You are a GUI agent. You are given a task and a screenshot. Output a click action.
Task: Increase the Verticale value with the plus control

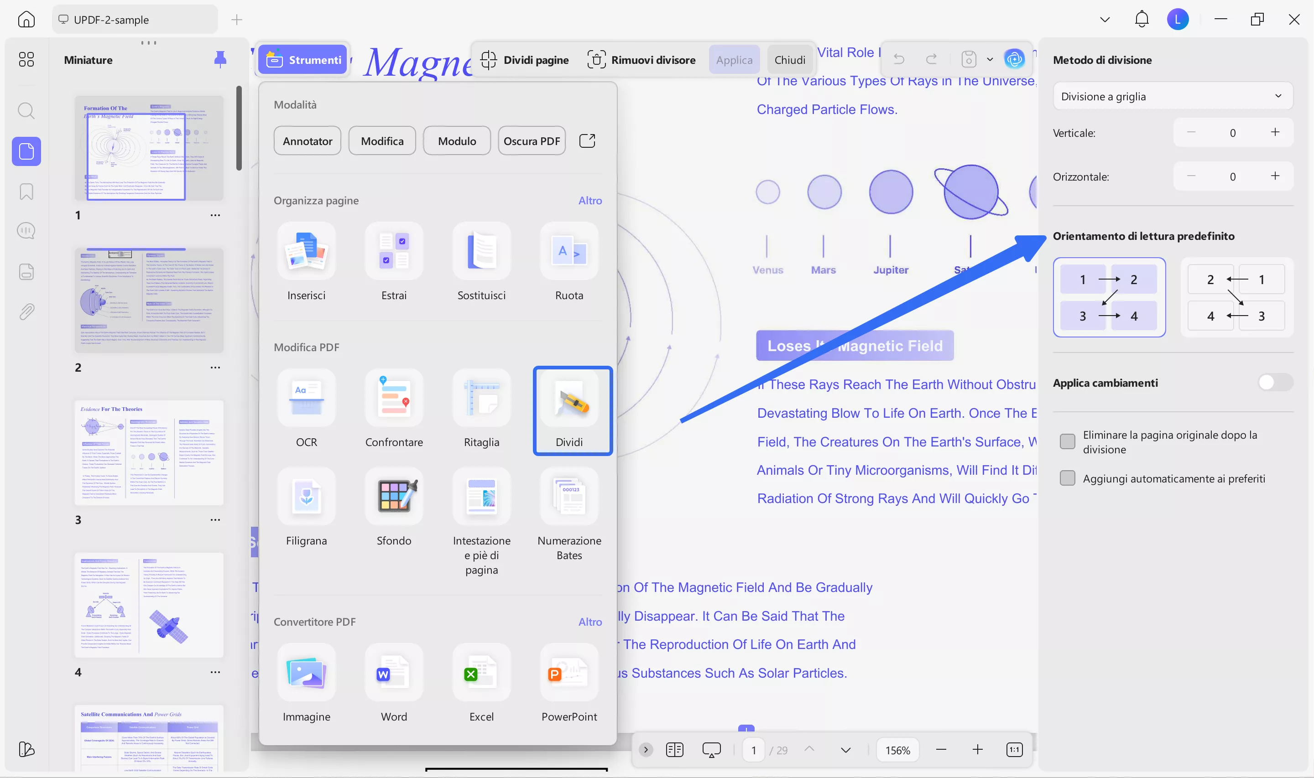pyautogui.click(x=1276, y=132)
